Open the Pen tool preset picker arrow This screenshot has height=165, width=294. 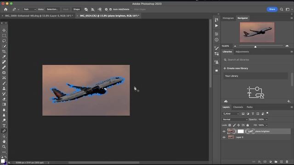tap(18, 9)
